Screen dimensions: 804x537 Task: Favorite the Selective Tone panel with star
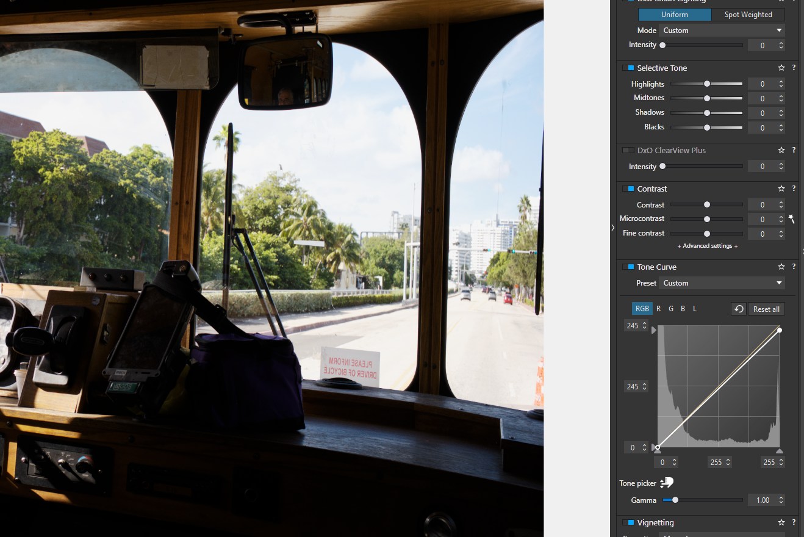coord(781,68)
